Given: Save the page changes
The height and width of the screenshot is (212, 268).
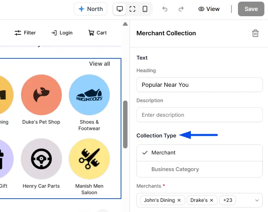Looking at the screenshot, I should click(251, 9).
